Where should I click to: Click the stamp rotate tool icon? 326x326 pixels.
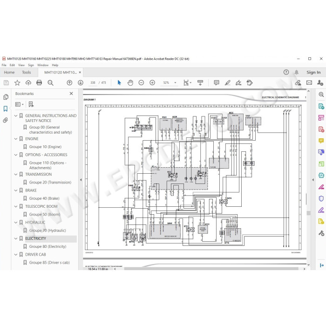250,83
